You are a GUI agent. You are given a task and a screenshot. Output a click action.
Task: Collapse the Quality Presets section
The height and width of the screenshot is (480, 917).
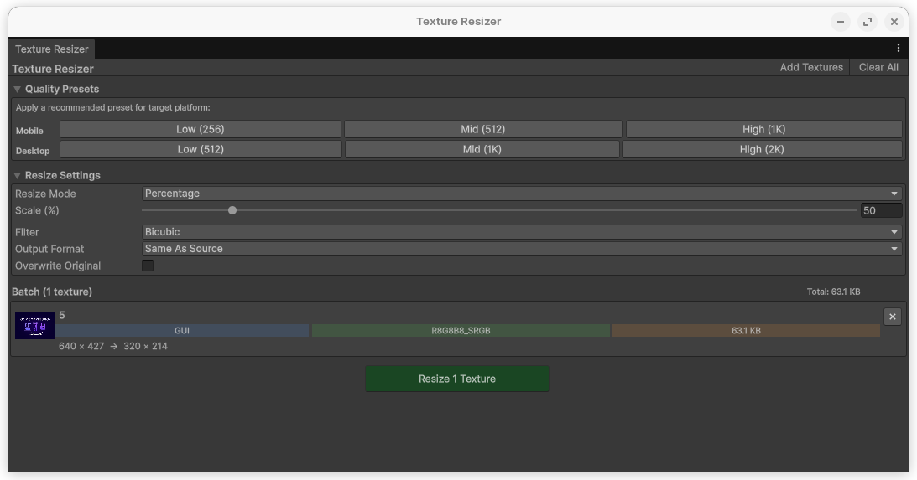coord(17,89)
